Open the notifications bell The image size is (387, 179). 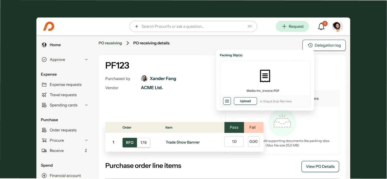tap(321, 27)
